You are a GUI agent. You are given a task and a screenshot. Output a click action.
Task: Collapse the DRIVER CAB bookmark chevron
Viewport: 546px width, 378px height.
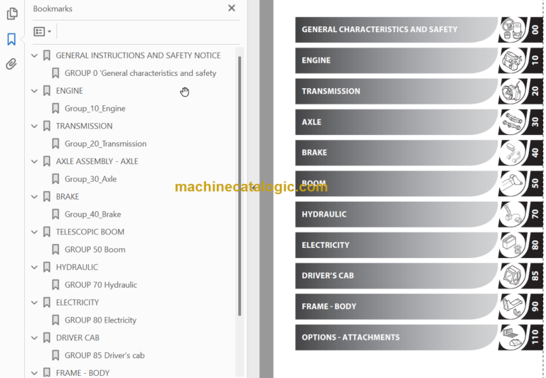pos(34,337)
